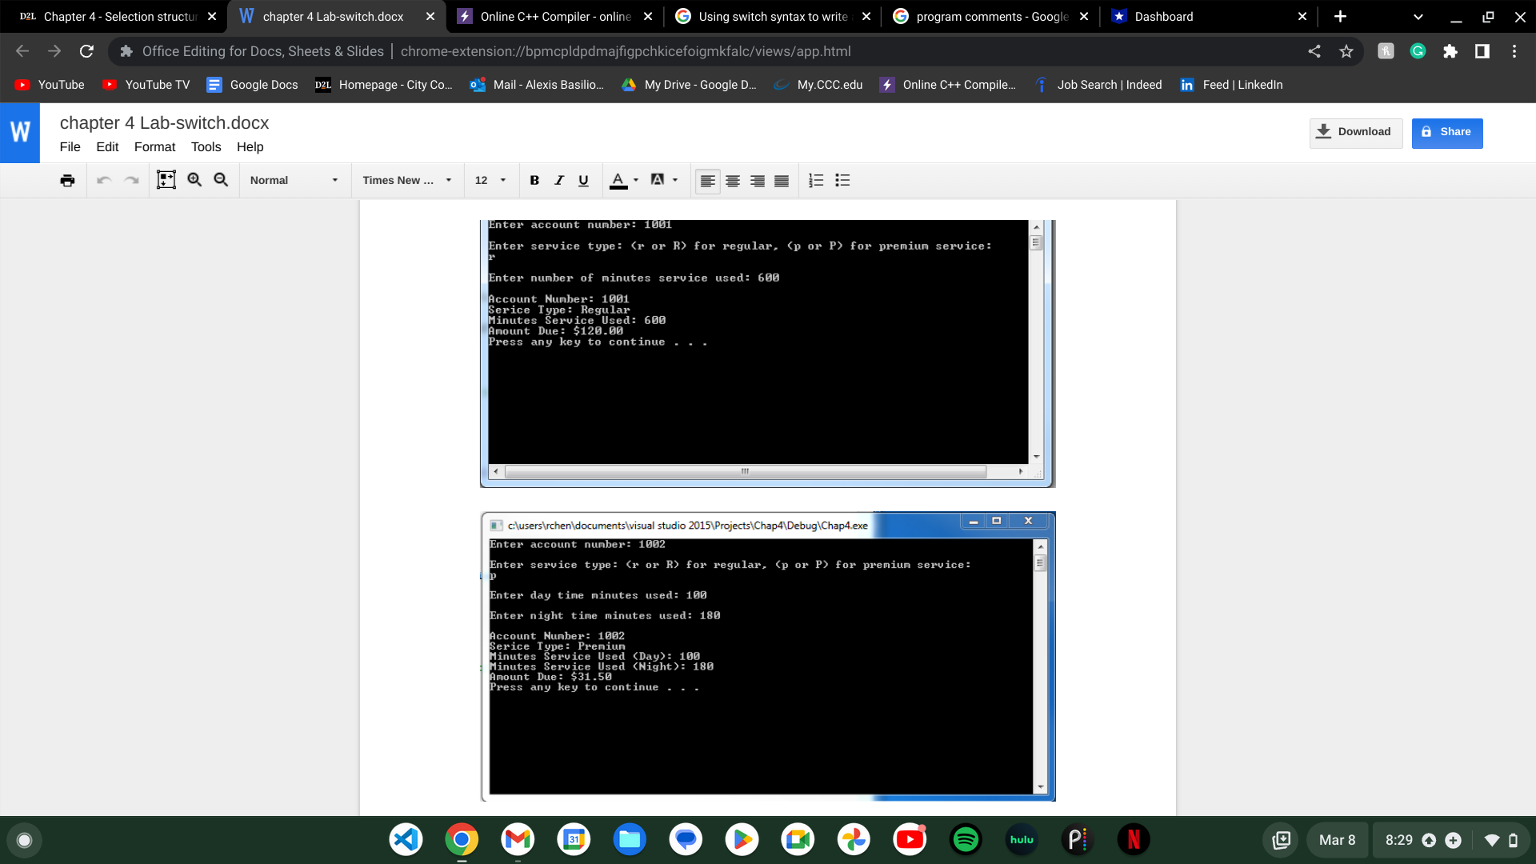Zoom in on the document
Viewport: 1536px width, 864px height.
tap(194, 180)
